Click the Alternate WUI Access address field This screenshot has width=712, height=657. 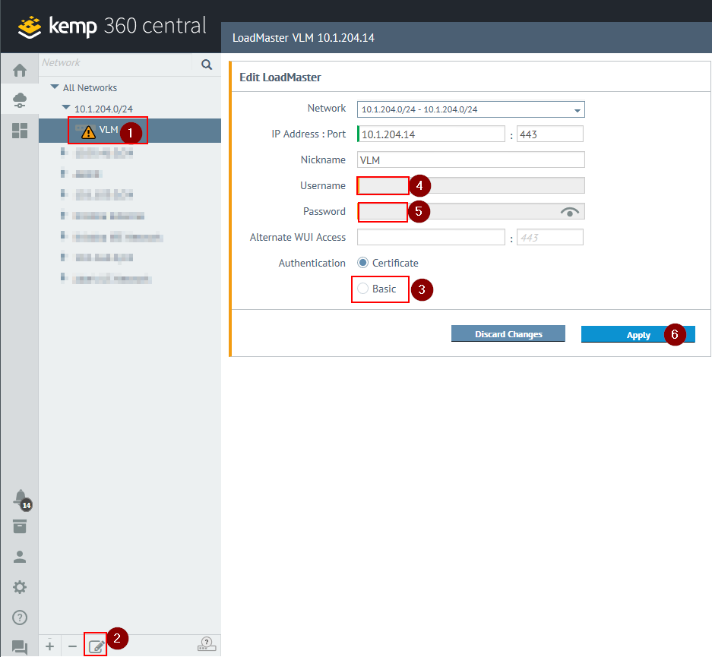pyautogui.click(x=431, y=237)
